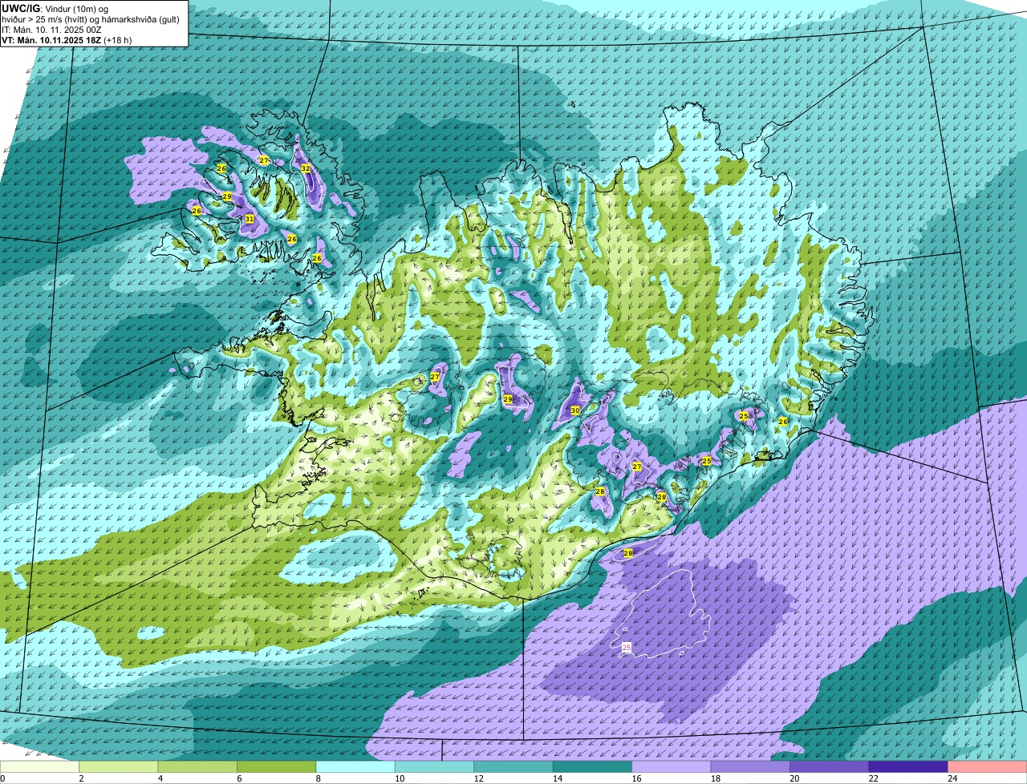Click the "0" tick on the color scale
This screenshot has height=784, width=1027.
[3, 778]
